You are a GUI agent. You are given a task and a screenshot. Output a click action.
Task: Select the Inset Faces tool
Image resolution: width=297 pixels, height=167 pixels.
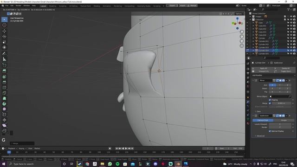[x=4, y=77]
